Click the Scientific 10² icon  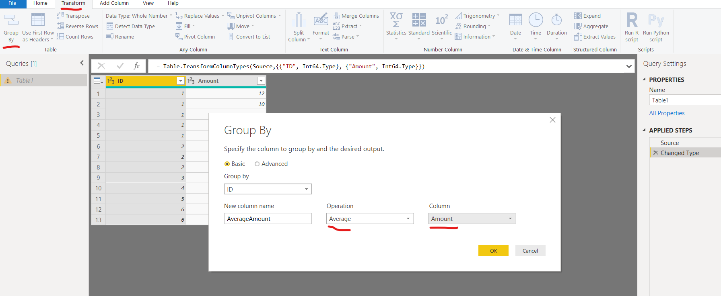(x=441, y=20)
